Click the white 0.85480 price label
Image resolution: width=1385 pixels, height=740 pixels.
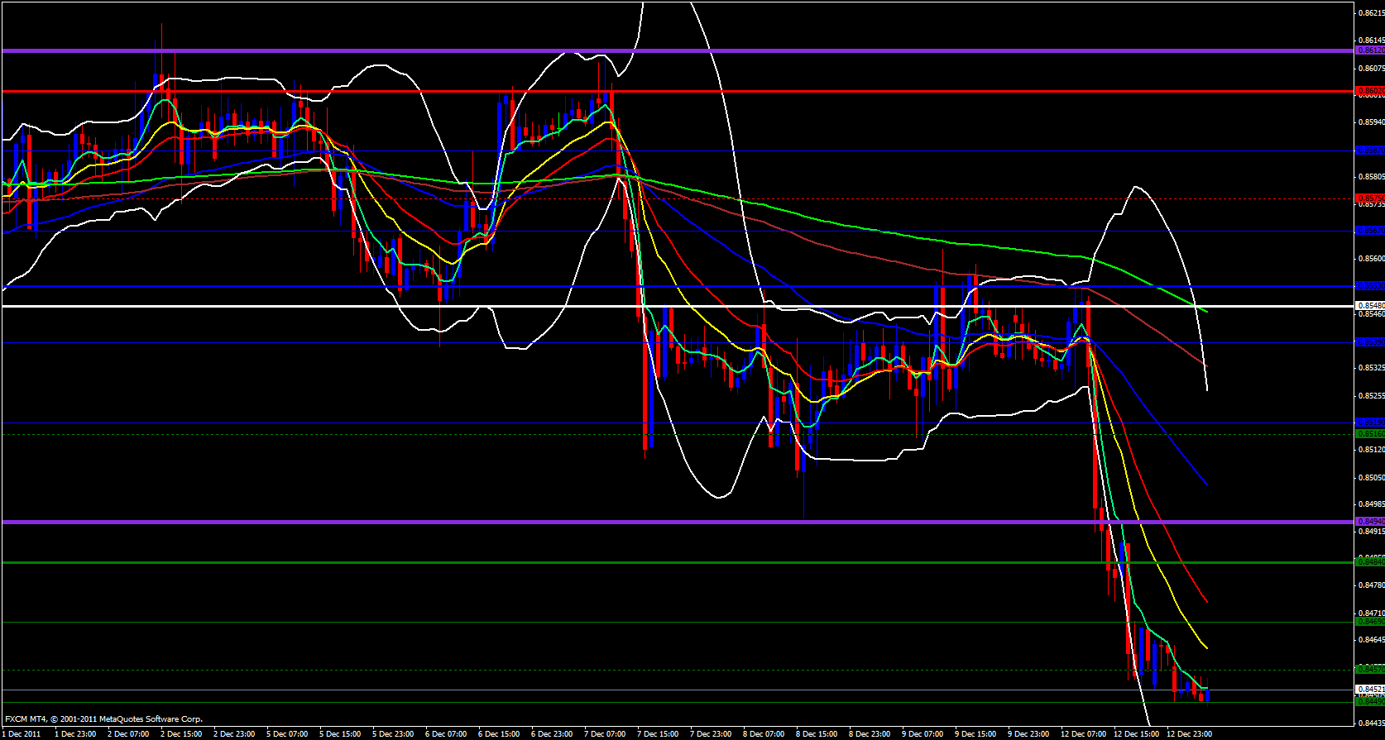1369,305
